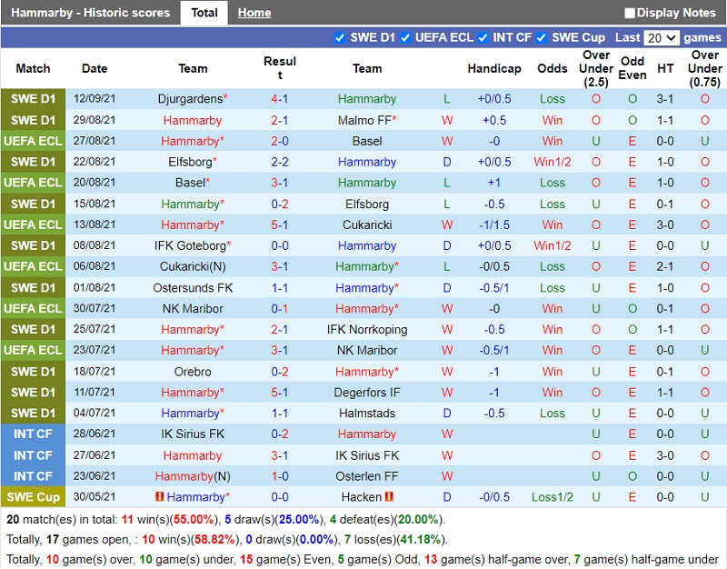Switch to the Total tab

point(204,13)
